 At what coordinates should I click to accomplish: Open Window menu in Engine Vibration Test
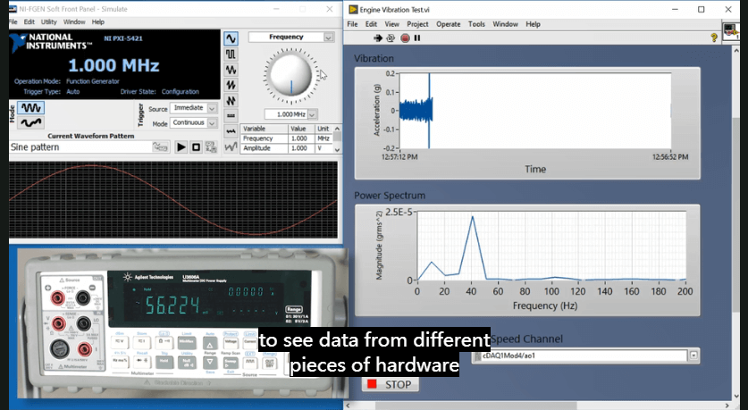[505, 24]
